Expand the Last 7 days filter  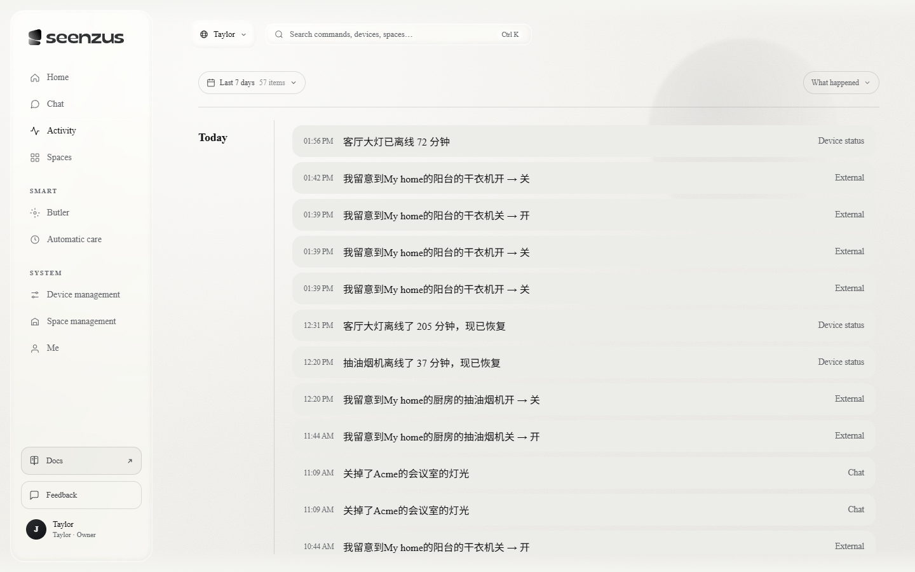pyautogui.click(x=252, y=83)
